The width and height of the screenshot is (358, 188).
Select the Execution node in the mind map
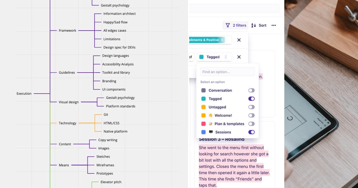[24, 93]
